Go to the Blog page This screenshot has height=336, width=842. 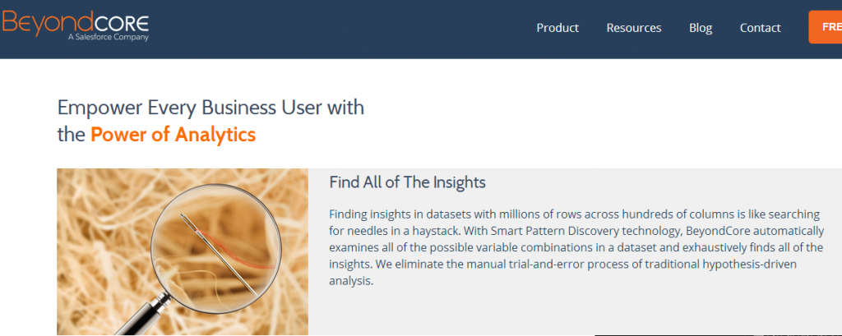[x=701, y=28]
